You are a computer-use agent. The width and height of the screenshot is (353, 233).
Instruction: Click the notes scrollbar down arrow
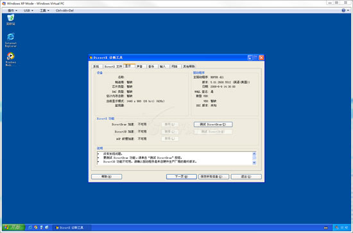coord(254,163)
